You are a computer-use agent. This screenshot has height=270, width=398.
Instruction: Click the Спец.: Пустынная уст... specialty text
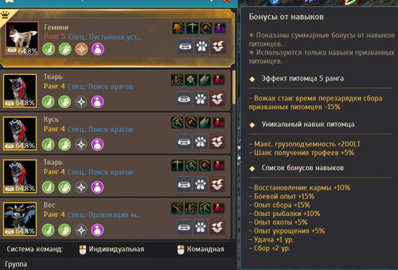click(x=104, y=37)
